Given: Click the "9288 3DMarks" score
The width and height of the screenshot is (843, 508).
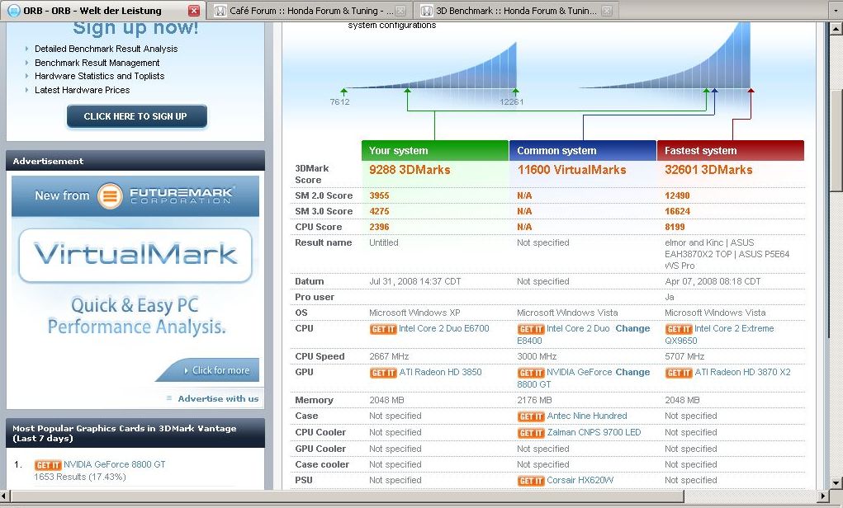Looking at the screenshot, I should tap(410, 170).
